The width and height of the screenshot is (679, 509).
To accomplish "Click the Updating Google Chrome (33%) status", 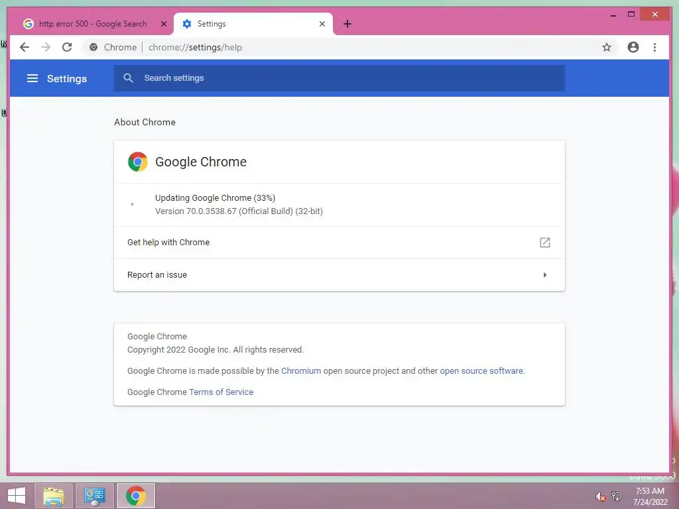I will (x=216, y=198).
